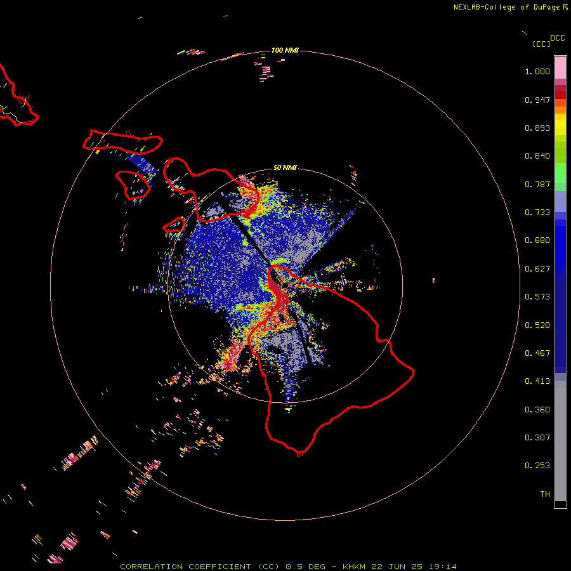Viewport: 571px width, 571px height.
Task: Click the [CC] legend unit label
Action: click(541, 44)
